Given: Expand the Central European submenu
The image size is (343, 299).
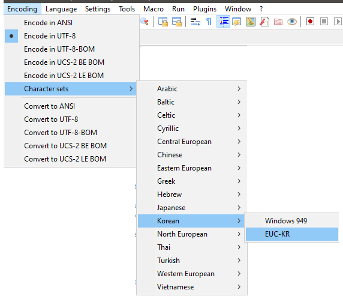Looking at the screenshot, I should [x=192, y=142].
